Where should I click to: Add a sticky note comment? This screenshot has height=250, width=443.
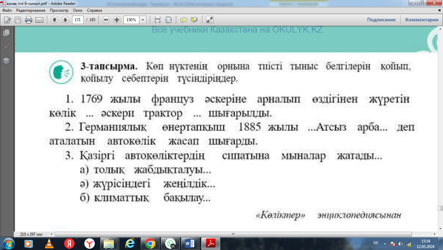click(184, 20)
